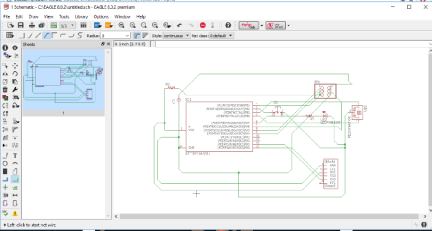The height and width of the screenshot is (231, 432).
Task: Select the Move tool
Action: pos(15,66)
